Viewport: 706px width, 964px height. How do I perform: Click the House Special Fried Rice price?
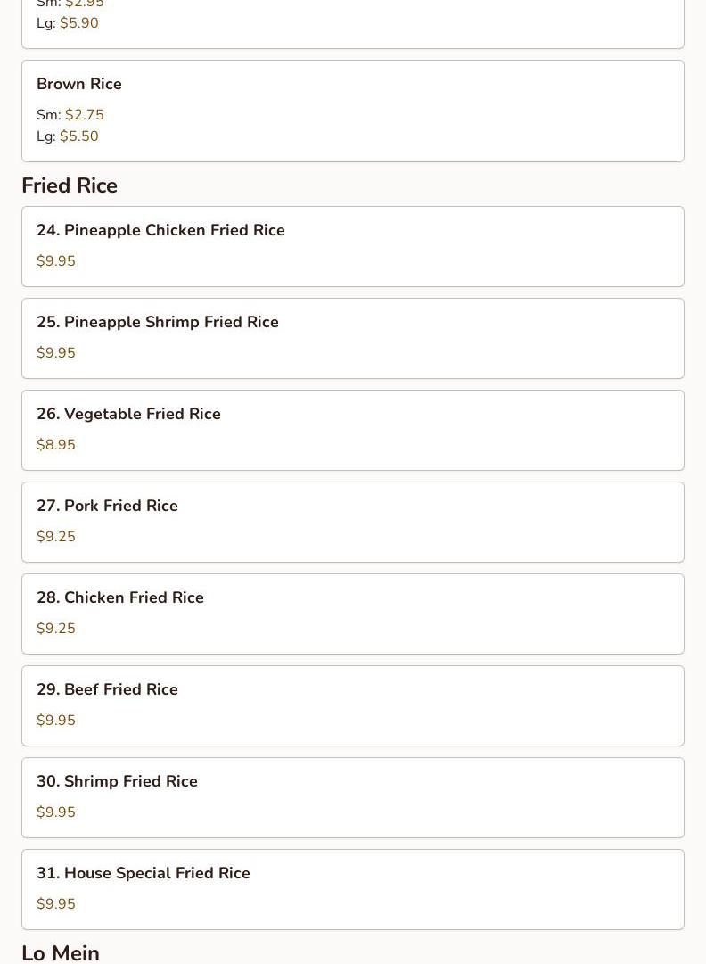click(56, 904)
